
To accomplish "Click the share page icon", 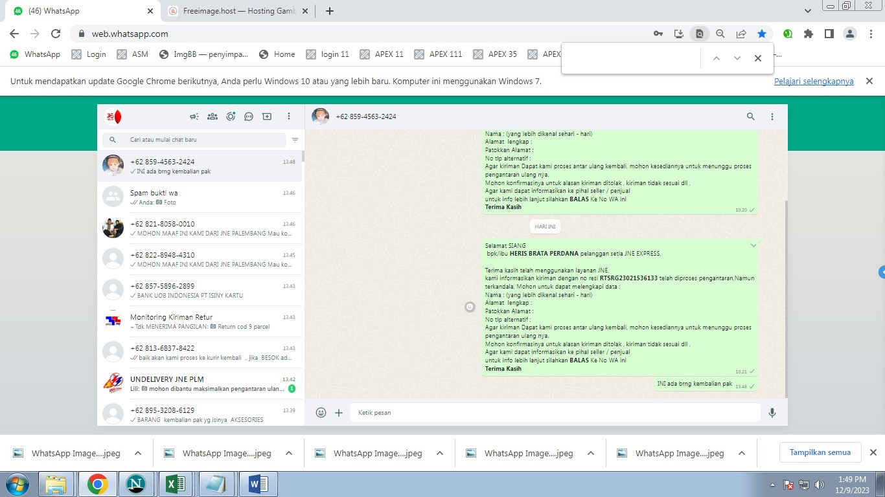I will tap(741, 34).
